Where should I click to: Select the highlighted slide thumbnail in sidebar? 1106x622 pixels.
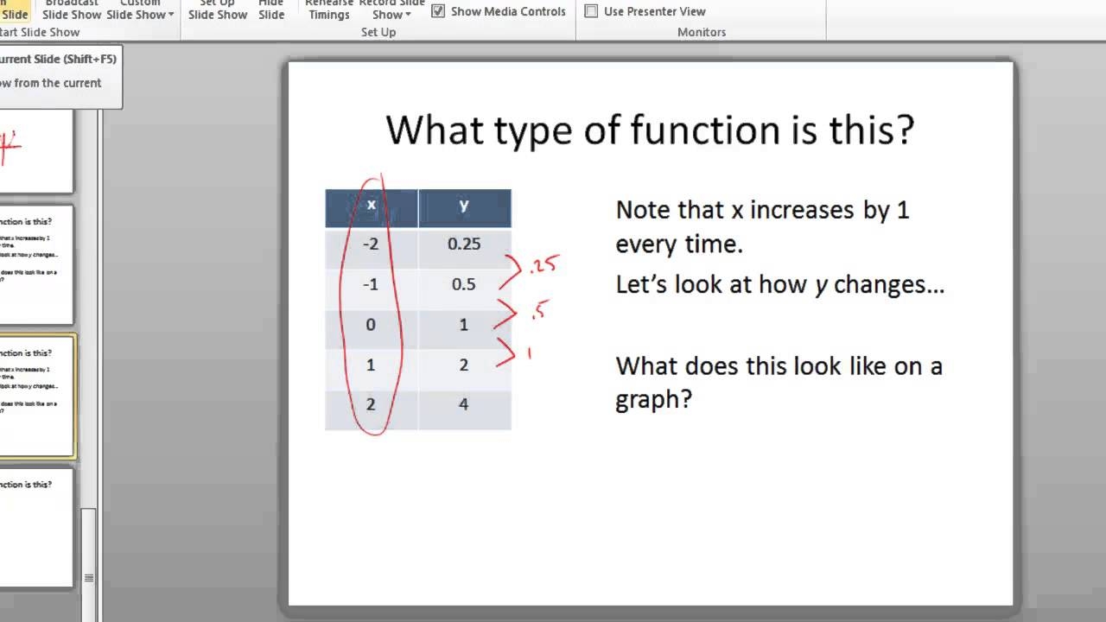(35, 396)
